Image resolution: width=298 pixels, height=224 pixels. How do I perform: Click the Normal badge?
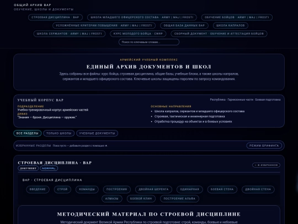tap(49, 168)
